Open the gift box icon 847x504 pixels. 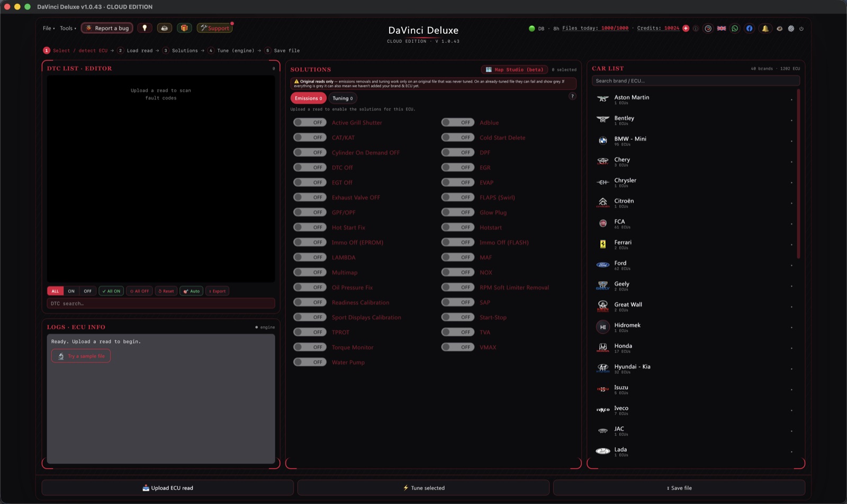(x=184, y=28)
